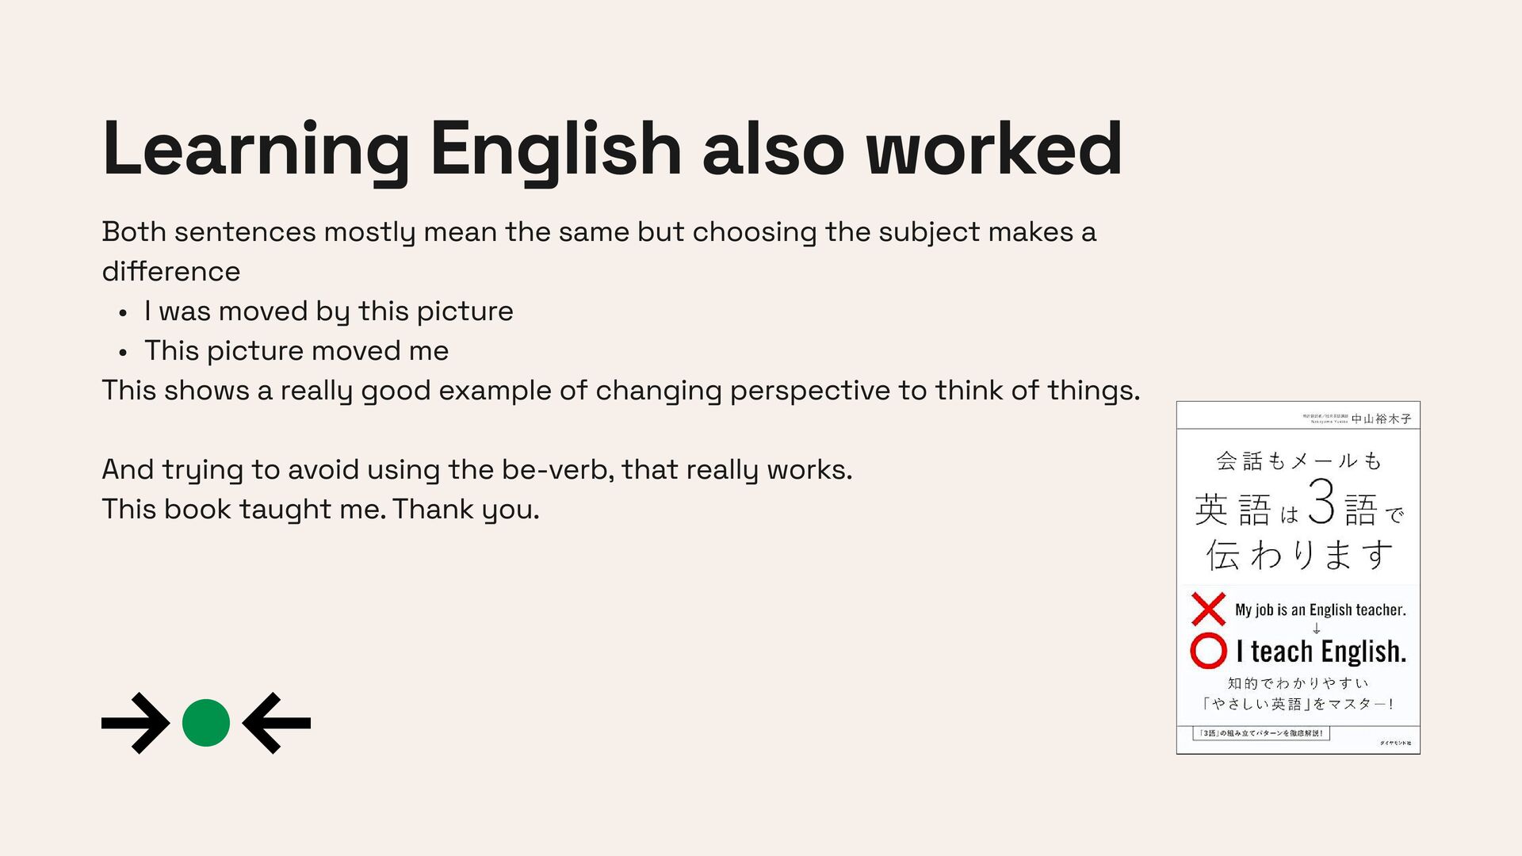Click the right-pointing black arrow icon

click(x=136, y=723)
